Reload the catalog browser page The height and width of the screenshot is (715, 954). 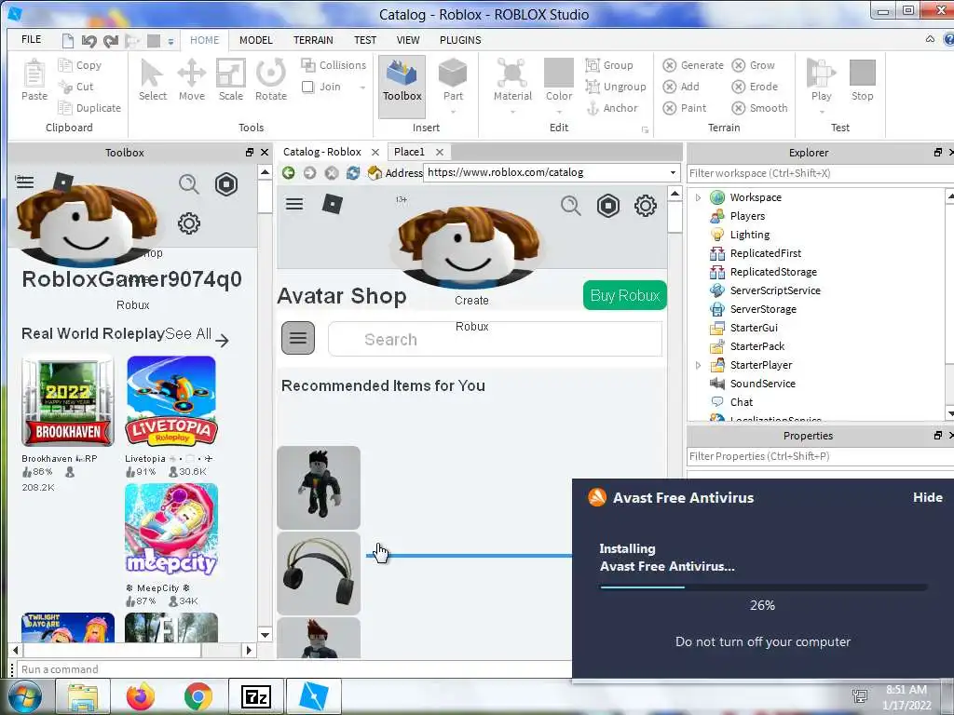(353, 172)
